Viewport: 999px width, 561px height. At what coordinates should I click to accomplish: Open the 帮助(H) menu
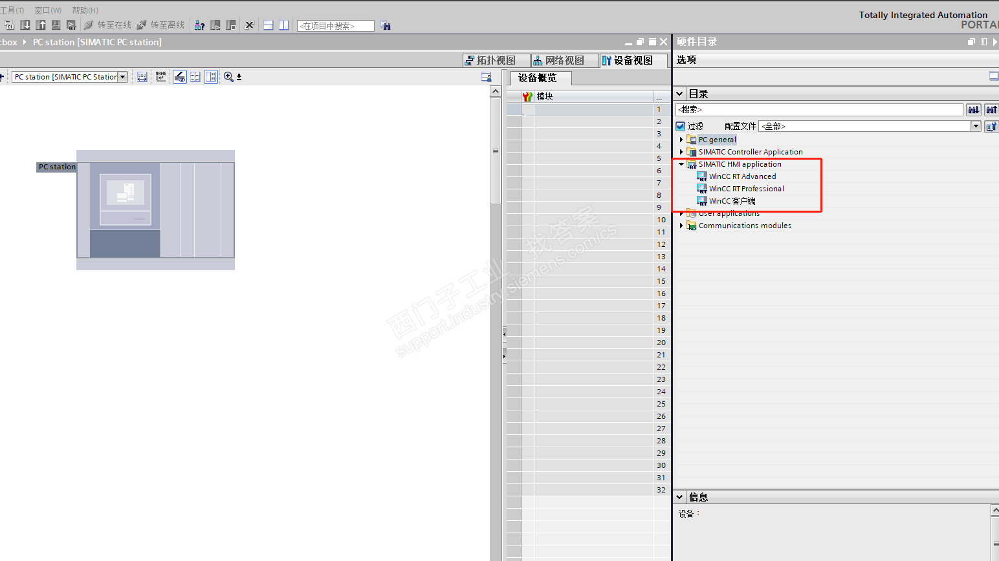point(85,10)
